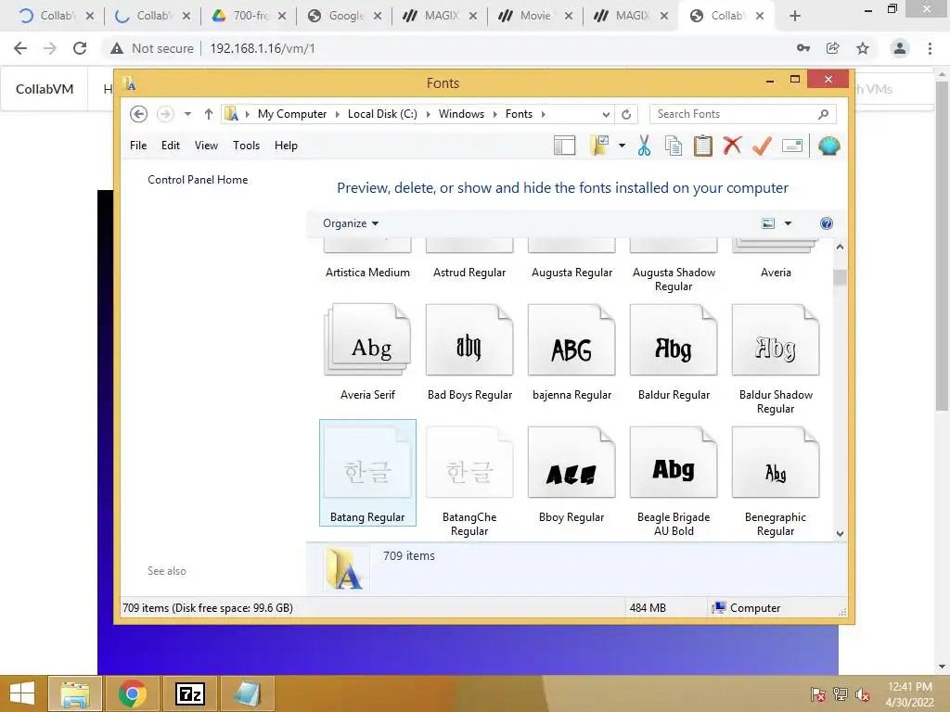
Task: Open the Tools menu
Action: (x=246, y=146)
